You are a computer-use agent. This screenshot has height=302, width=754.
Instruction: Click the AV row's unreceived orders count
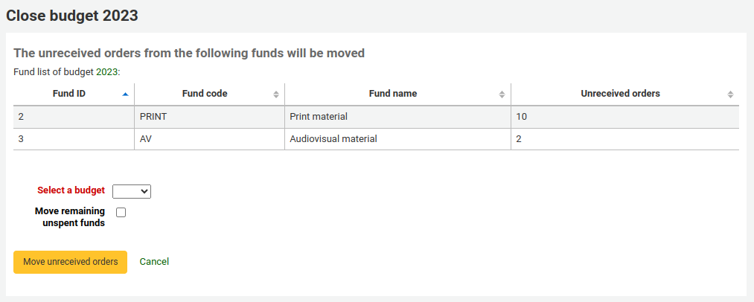tap(519, 139)
